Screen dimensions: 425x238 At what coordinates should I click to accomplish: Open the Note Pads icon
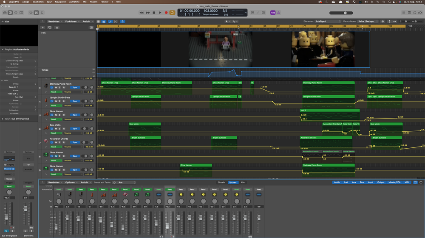point(409,13)
